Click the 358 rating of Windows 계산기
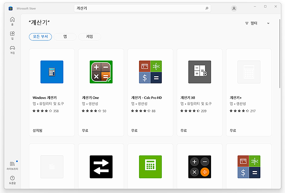The height and width of the screenshot is (193, 285). point(56,111)
